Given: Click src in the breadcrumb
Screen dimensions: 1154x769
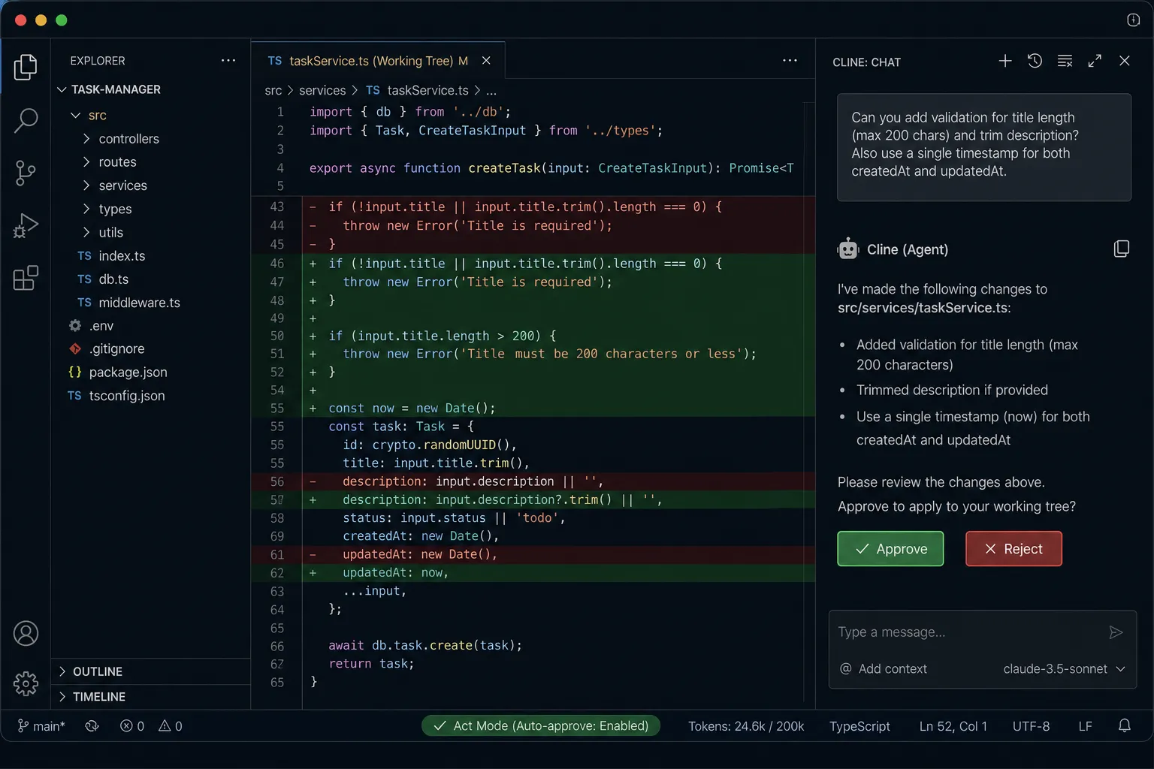Looking at the screenshot, I should pos(273,90).
